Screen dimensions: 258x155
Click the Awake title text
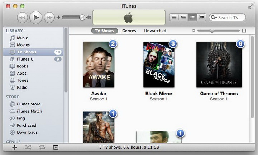[99, 94]
